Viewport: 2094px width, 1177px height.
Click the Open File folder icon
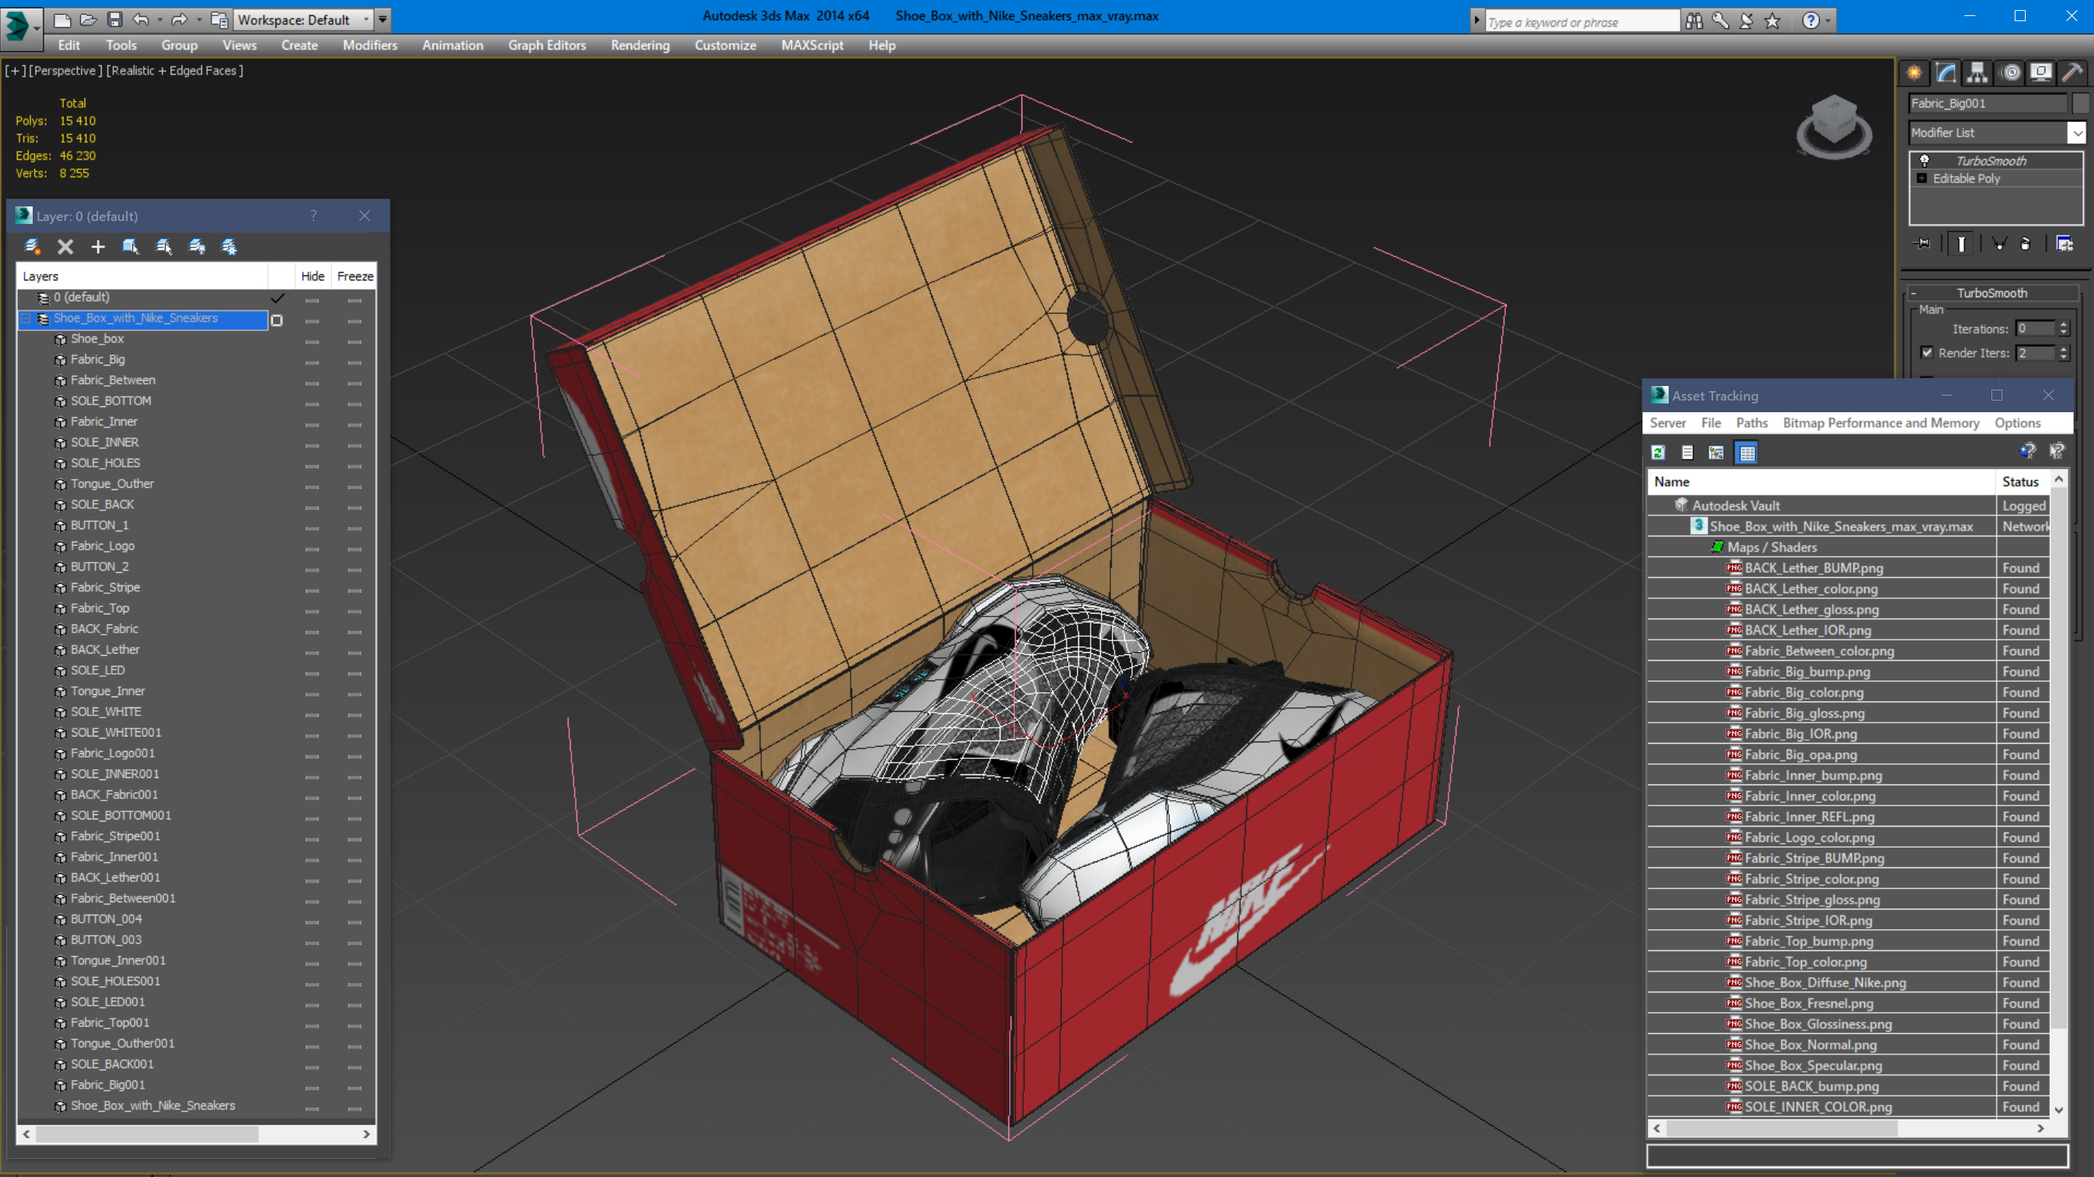[88, 20]
